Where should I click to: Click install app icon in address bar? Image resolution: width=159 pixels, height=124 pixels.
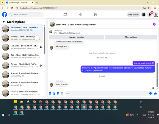pos(144,8)
